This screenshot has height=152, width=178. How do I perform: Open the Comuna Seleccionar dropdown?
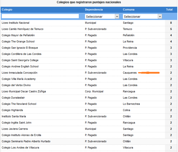142,16
